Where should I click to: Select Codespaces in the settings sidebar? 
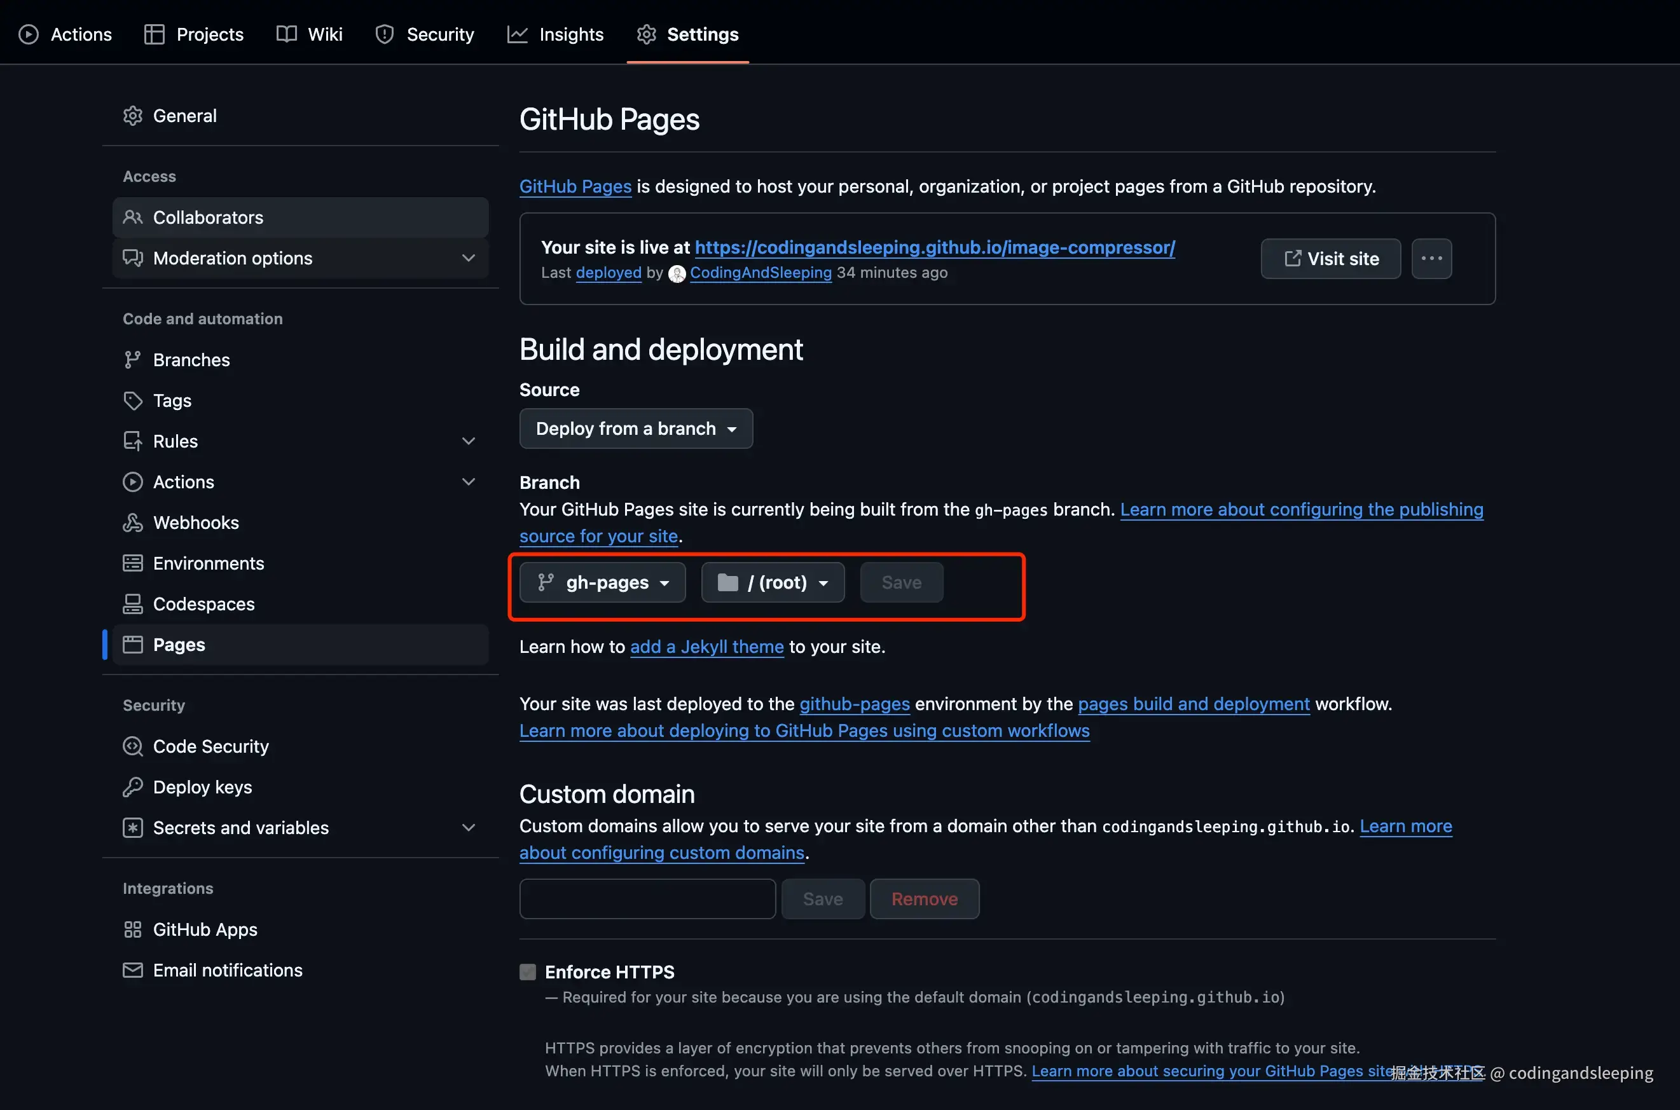point(300,604)
